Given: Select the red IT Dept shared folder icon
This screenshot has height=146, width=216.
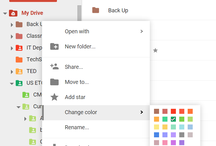Looking at the screenshot, I should tap(19, 48).
